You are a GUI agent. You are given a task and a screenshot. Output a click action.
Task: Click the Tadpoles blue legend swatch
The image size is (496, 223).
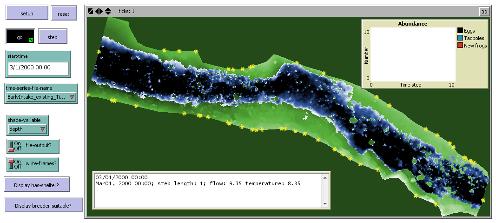point(460,38)
